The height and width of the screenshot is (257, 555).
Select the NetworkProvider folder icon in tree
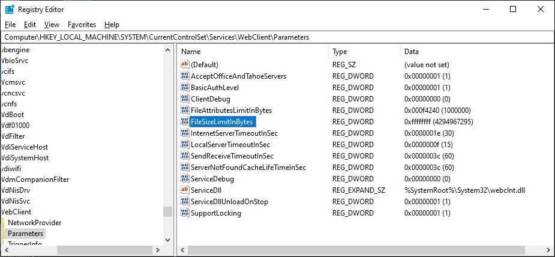3,223
